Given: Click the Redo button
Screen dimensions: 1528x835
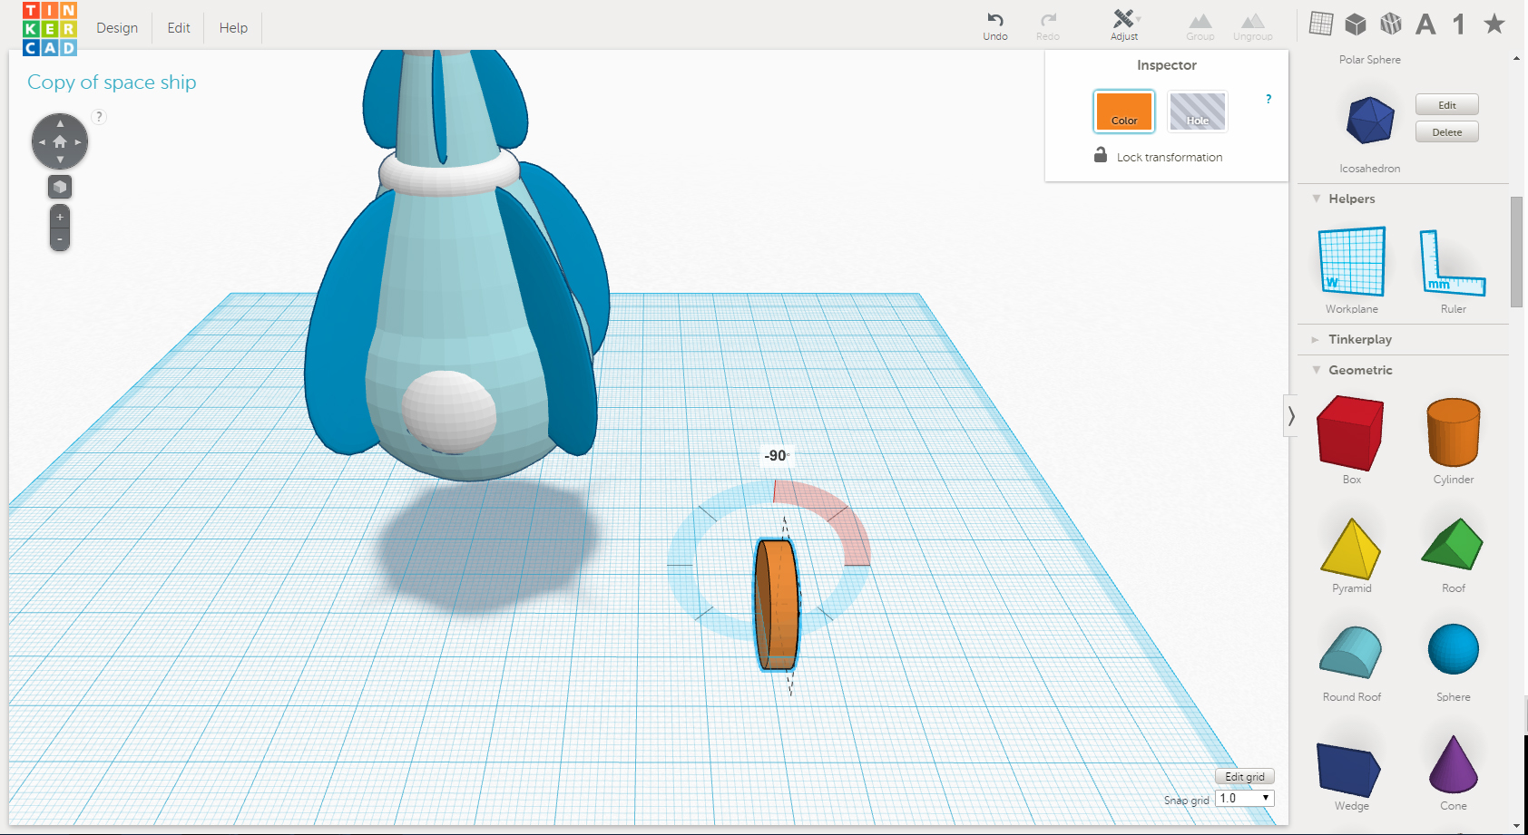Looking at the screenshot, I should [x=1048, y=25].
